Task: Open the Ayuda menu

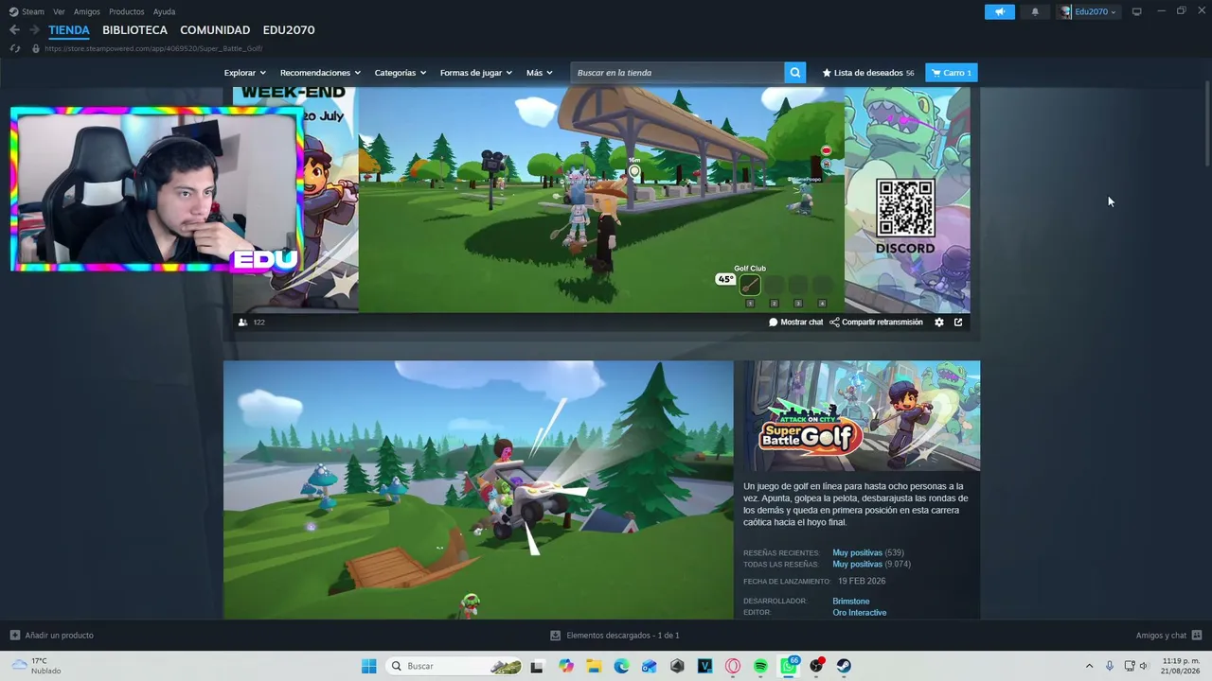Action: click(x=165, y=11)
